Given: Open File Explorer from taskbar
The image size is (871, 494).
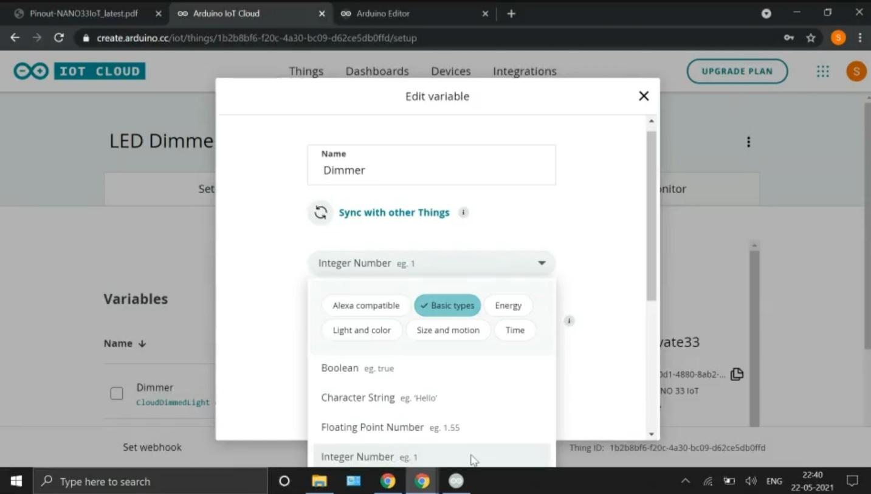Looking at the screenshot, I should coord(319,481).
